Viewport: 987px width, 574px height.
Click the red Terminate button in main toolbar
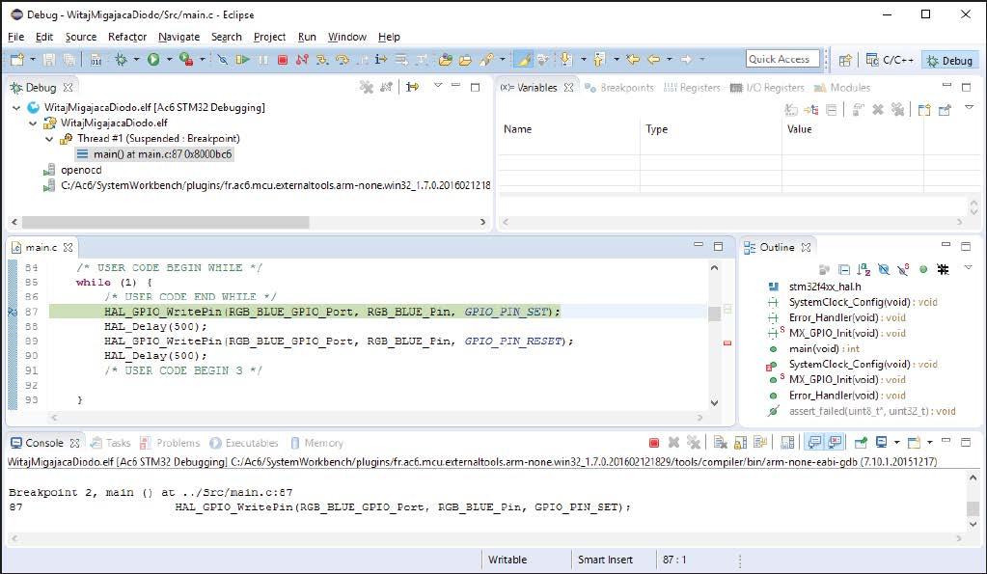click(283, 60)
